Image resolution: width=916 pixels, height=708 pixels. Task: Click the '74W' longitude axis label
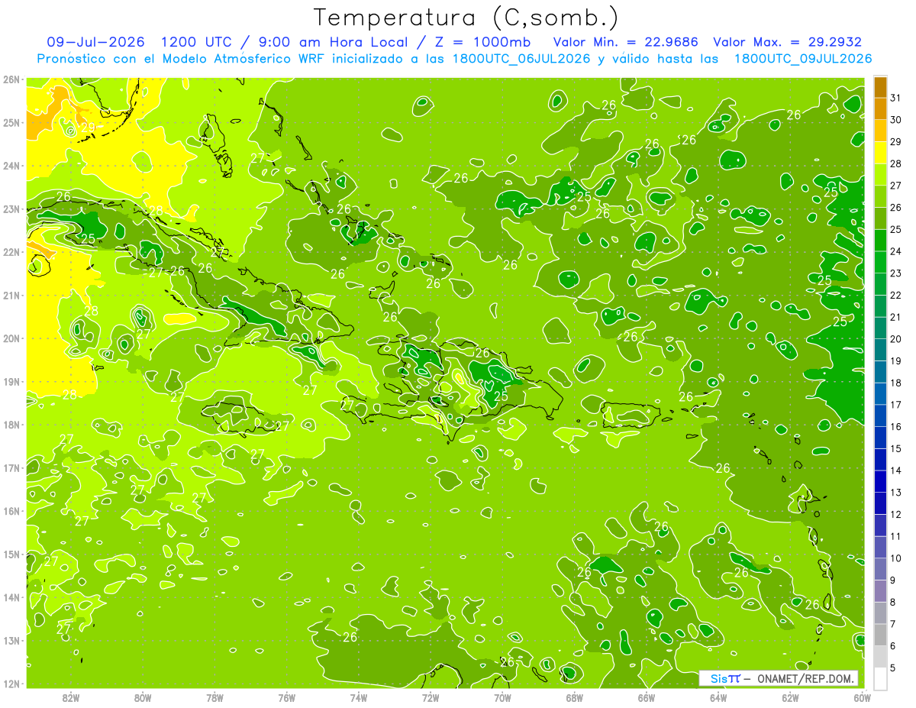pos(359,697)
